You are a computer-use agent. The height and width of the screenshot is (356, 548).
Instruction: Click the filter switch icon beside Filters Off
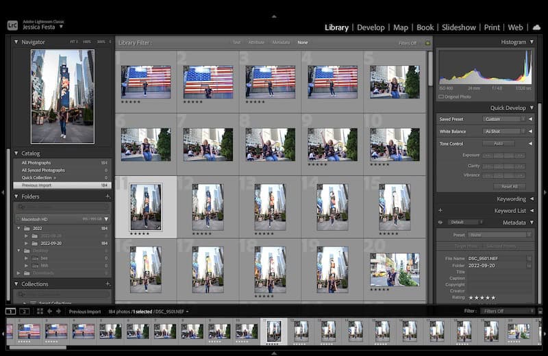540,311
